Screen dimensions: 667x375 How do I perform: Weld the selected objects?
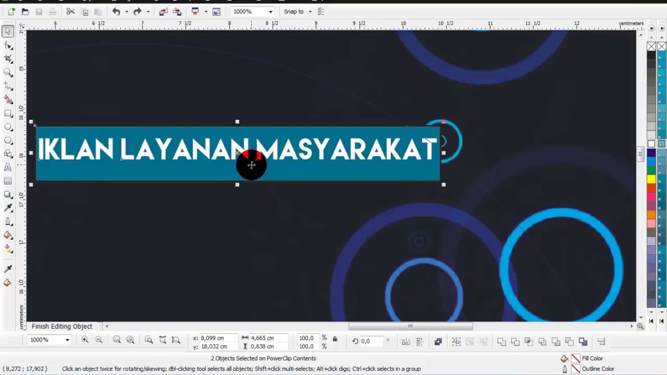(x=501, y=342)
